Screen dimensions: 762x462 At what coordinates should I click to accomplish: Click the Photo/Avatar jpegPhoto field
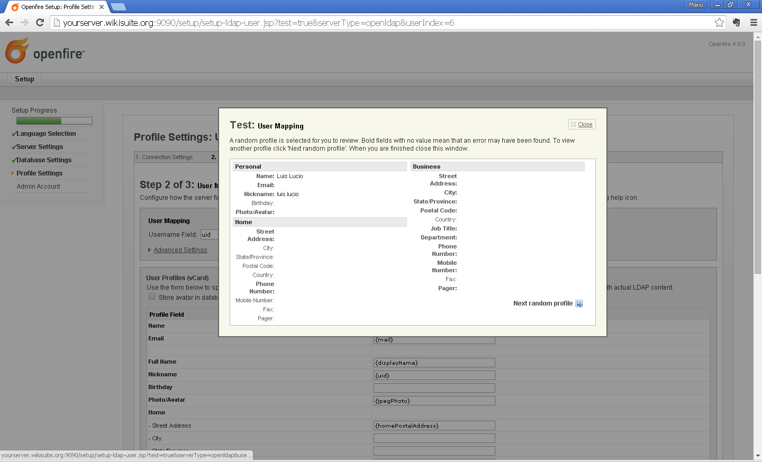[x=434, y=401]
